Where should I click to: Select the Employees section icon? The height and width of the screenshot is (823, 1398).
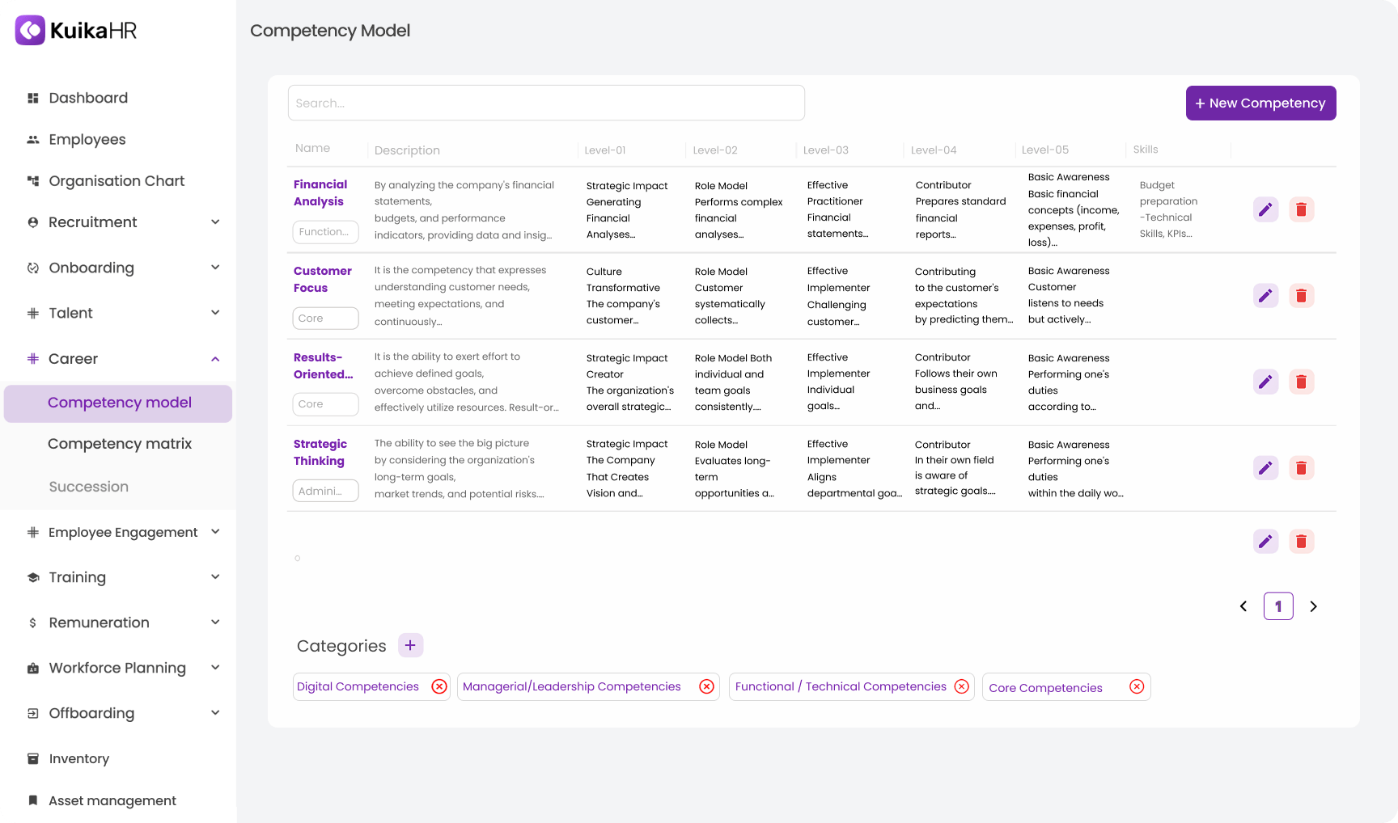coord(32,139)
